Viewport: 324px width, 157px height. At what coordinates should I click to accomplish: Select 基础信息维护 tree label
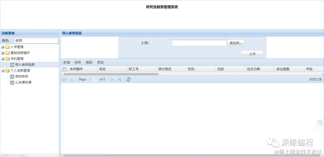coord(20,53)
